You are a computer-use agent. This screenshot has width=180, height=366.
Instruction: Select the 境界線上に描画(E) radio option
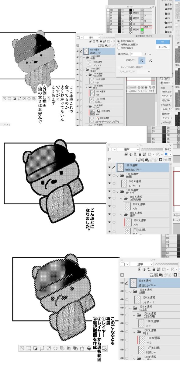pyautogui.click(x=119, y=45)
